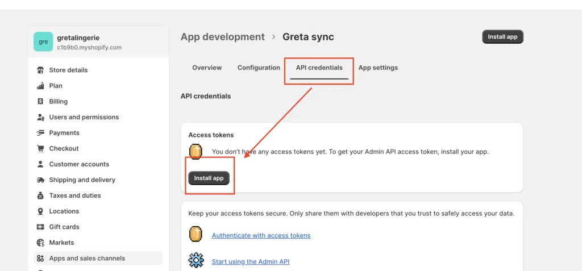This screenshot has height=271, width=582.
Task: Click the Plan icon in sidebar
Action: (40, 86)
